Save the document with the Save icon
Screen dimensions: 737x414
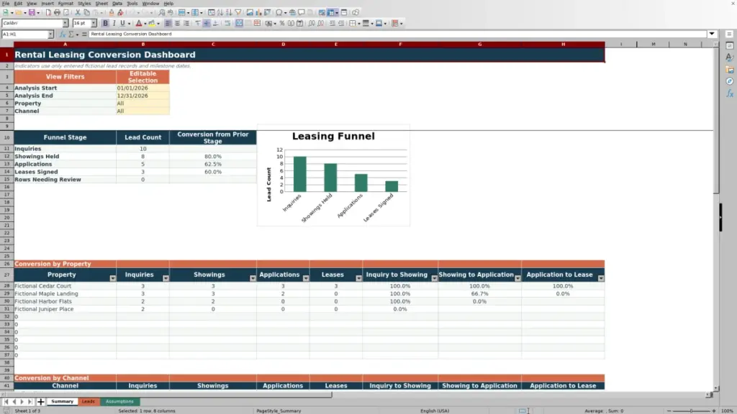coord(32,12)
